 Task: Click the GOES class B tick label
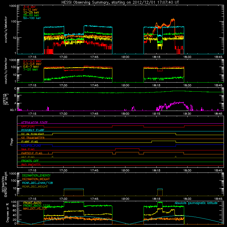pos(15,95)
